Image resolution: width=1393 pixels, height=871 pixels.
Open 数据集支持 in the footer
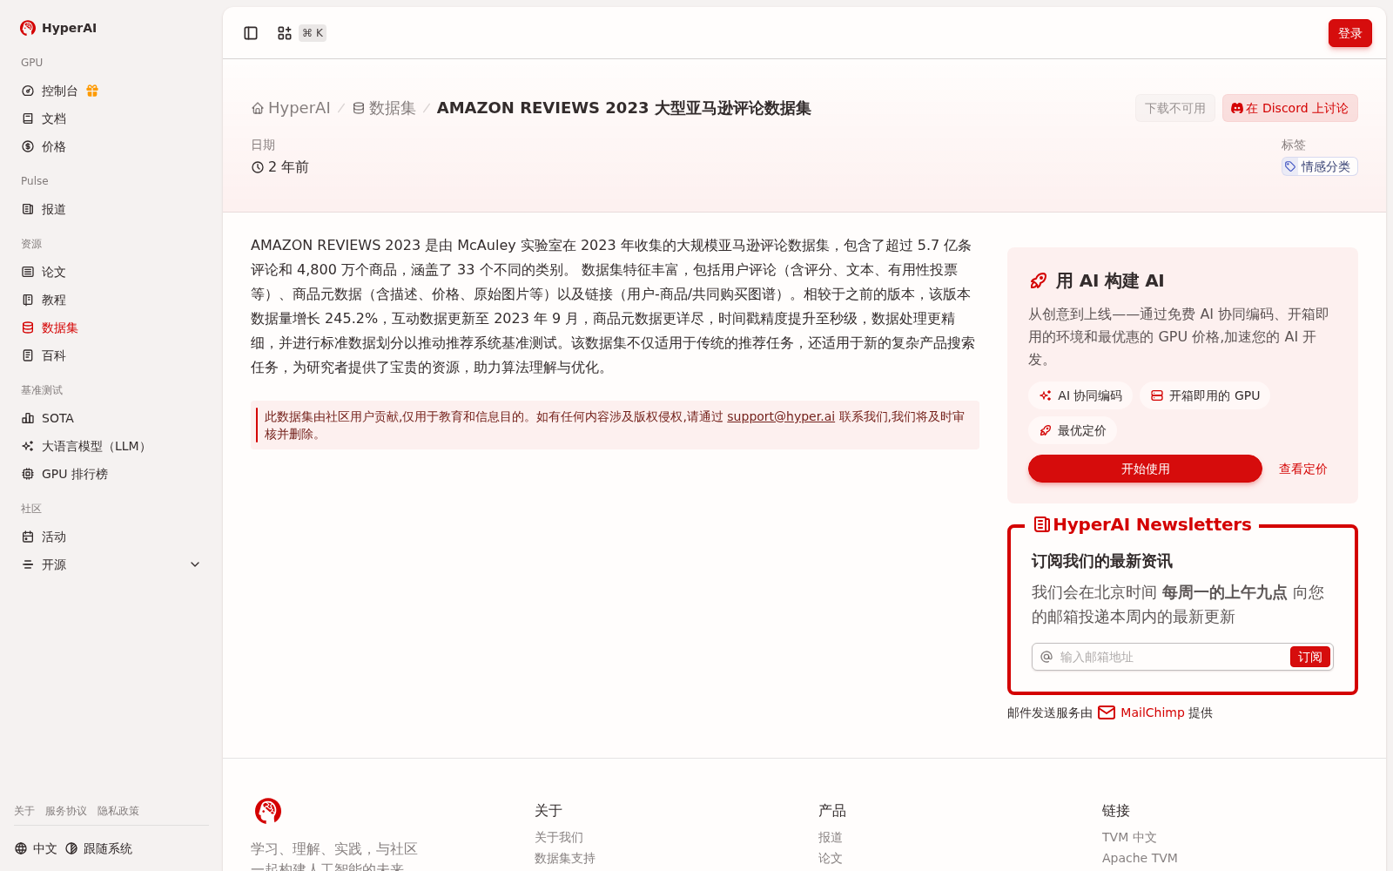click(x=565, y=858)
